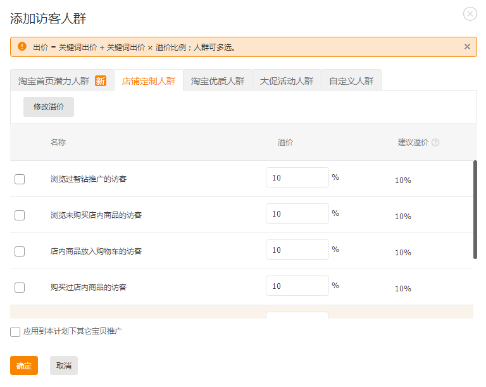Screen dimensions: 486x387
Task: Click premium field for 购买过店内商品的访客
Action: tap(297, 286)
